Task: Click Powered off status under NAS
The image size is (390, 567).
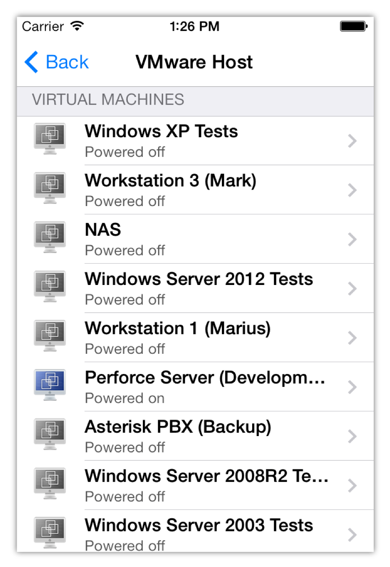Action: tap(125, 251)
